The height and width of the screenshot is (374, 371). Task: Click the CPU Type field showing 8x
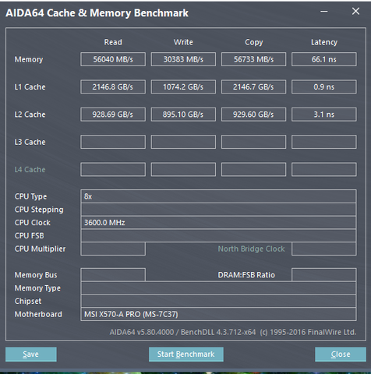click(218, 196)
